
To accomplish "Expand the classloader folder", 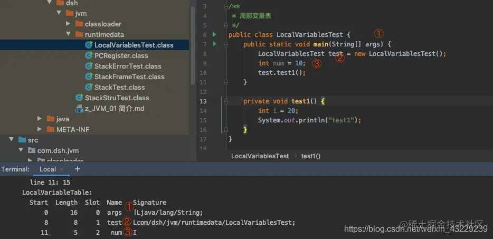I will (68, 24).
